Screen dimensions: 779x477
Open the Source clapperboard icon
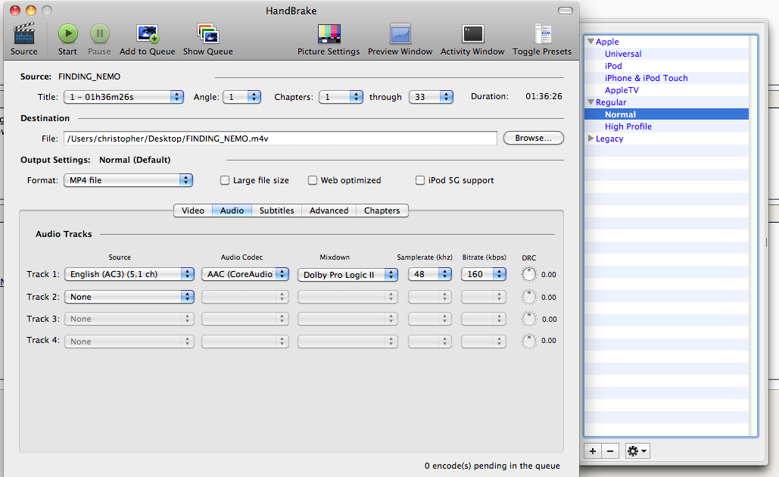coord(24,34)
